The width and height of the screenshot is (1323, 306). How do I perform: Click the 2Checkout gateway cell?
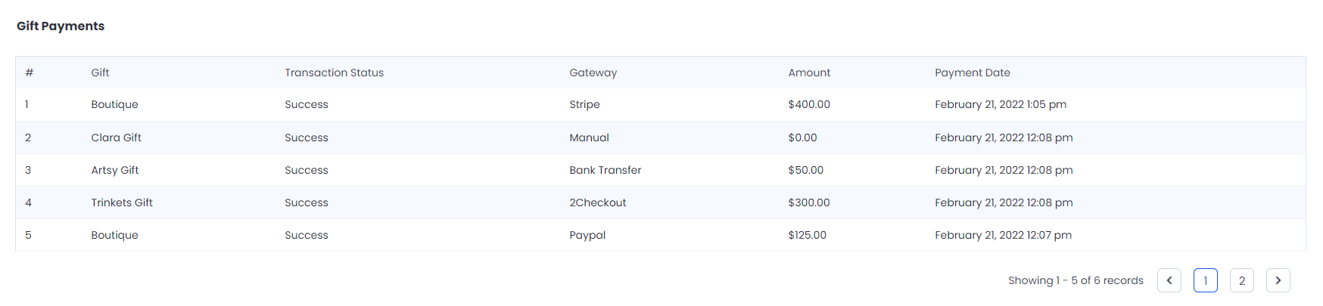pyautogui.click(x=597, y=202)
